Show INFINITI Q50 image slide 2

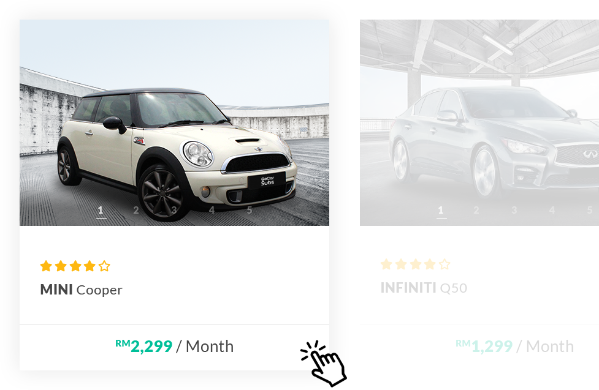pos(476,210)
